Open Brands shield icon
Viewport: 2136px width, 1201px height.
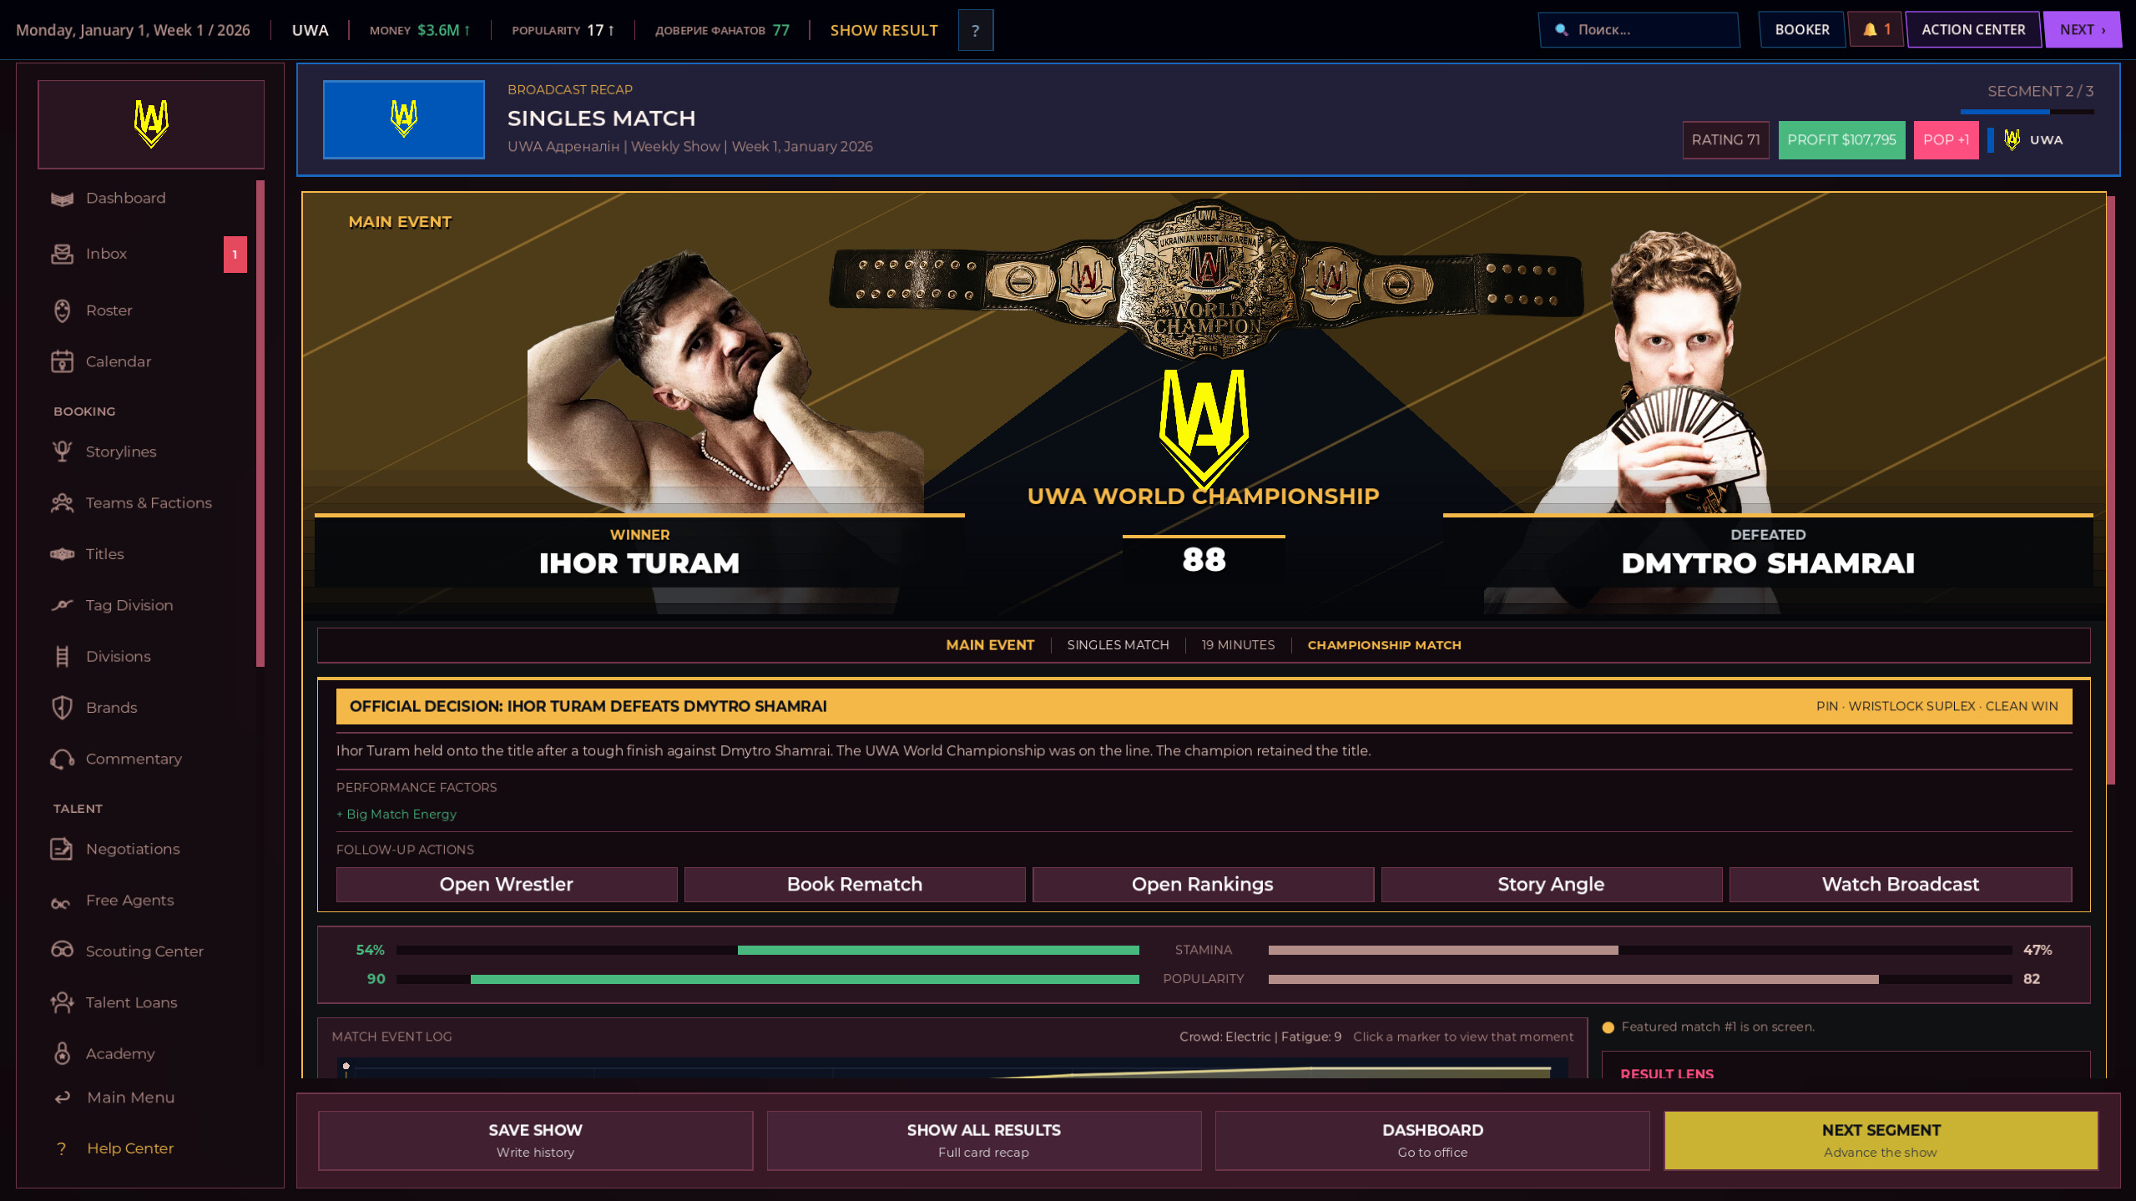63,708
